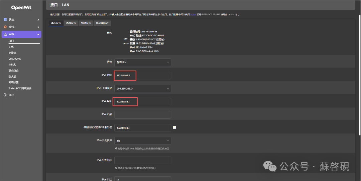Open the IPv6 分配长度 dropdown
361x181 pixels.
pyautogui.click(x=143, y=141)
